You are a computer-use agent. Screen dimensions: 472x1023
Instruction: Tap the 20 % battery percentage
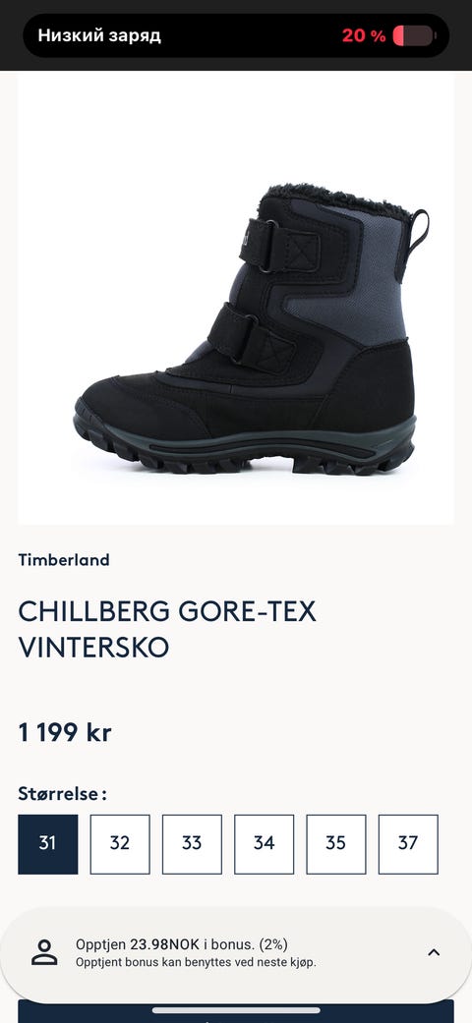tap(364, 35)
